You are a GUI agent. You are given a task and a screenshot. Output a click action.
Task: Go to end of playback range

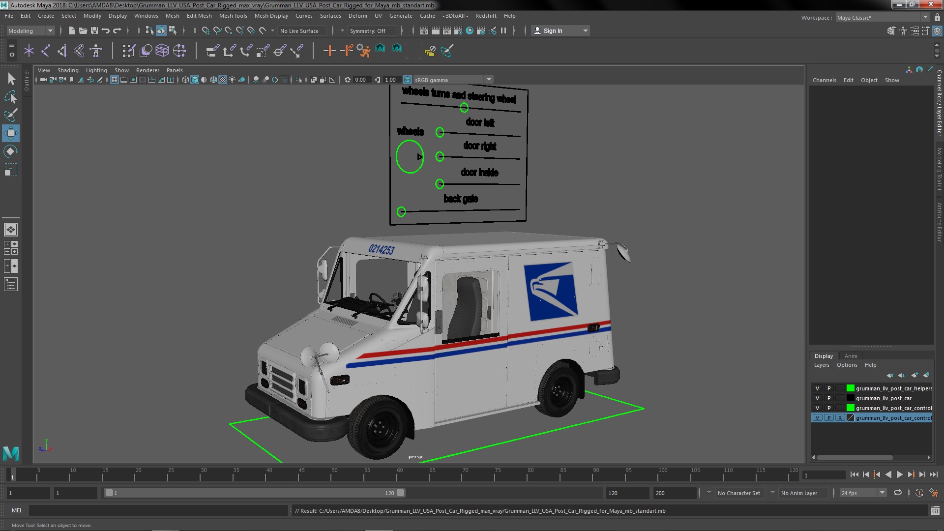coord(934,474)
